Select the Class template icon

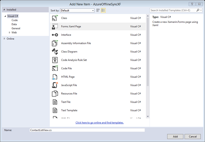(55, 18)
